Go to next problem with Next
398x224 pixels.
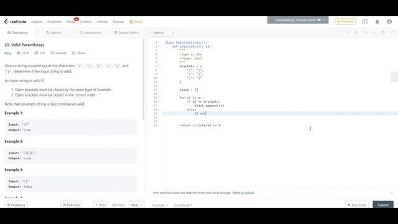point(137,205)
